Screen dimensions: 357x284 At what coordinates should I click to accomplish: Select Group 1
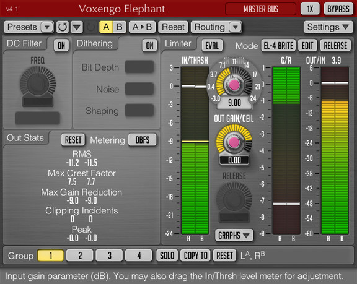tap(51, 256)
